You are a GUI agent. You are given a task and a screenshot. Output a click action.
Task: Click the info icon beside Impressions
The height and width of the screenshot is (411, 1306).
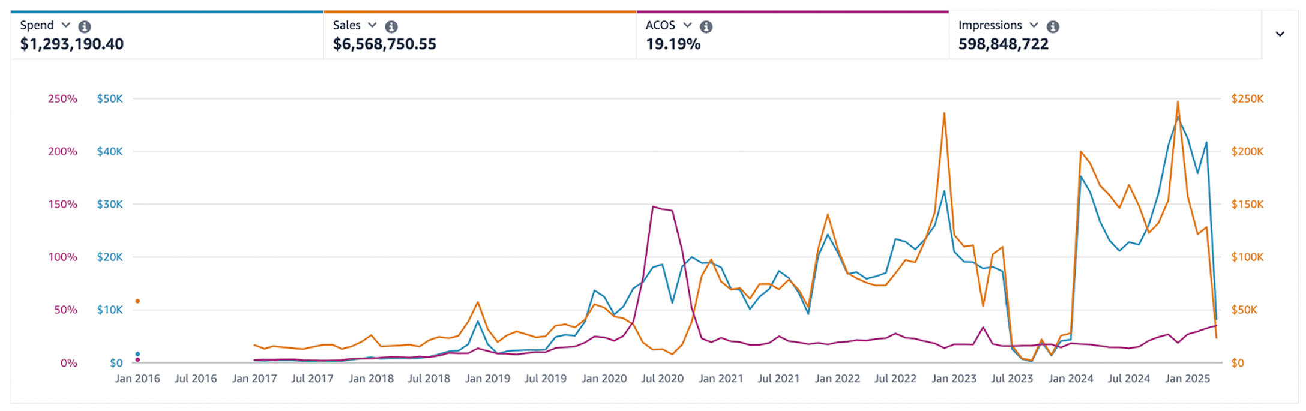click(x=1053, y=26)
